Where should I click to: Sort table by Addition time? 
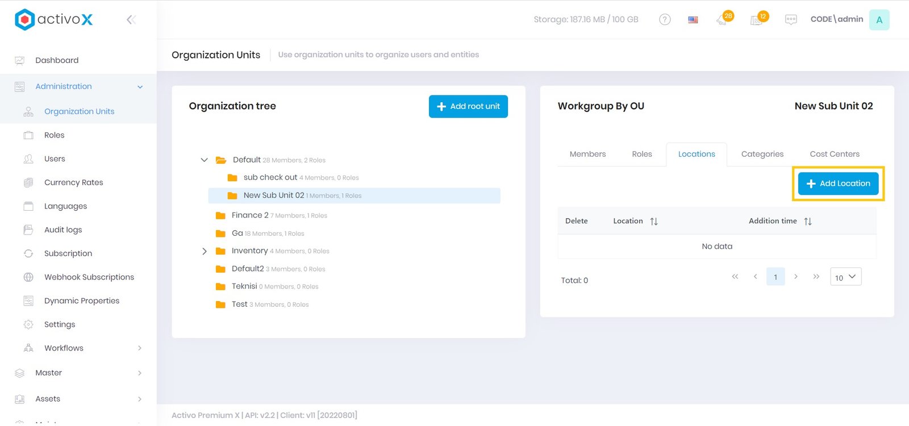[808, 222]
